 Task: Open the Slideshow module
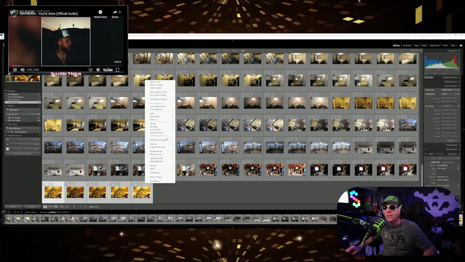click(434, 45)
